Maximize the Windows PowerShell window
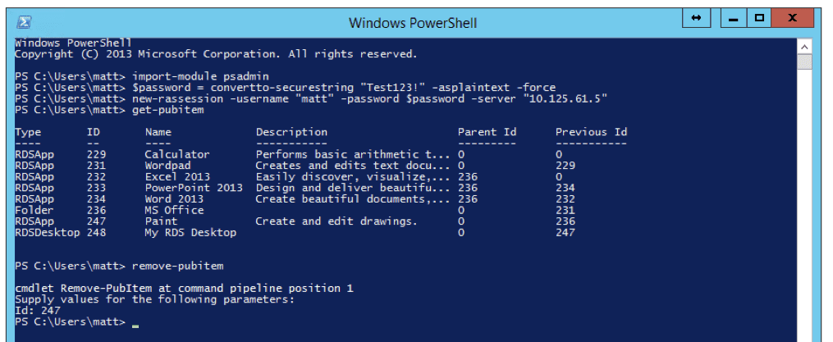 (x=760, y=18)
